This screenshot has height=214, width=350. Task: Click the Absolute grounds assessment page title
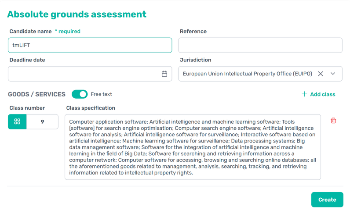77,14
